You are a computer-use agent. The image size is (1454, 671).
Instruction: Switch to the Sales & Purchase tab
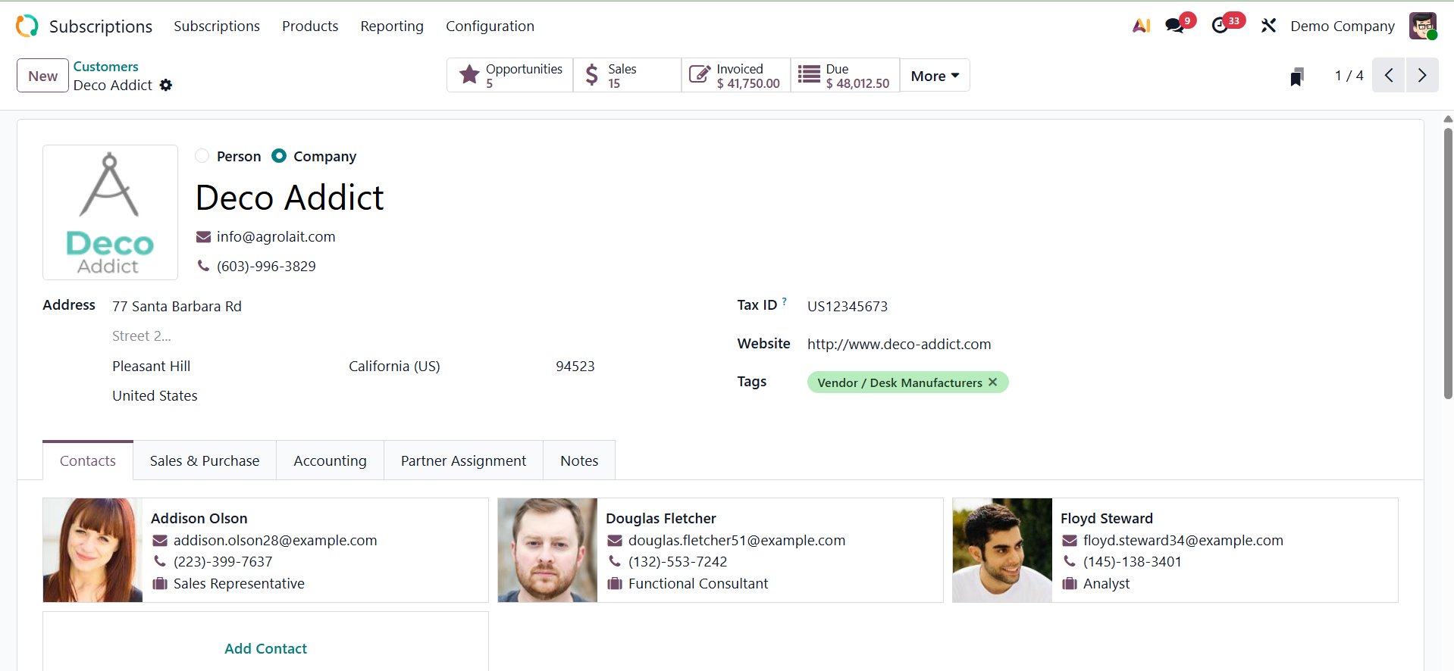pyautogui.click(x=205, y=461)
